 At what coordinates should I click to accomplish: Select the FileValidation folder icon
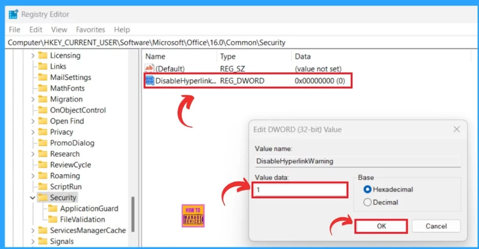click(52, 219)
